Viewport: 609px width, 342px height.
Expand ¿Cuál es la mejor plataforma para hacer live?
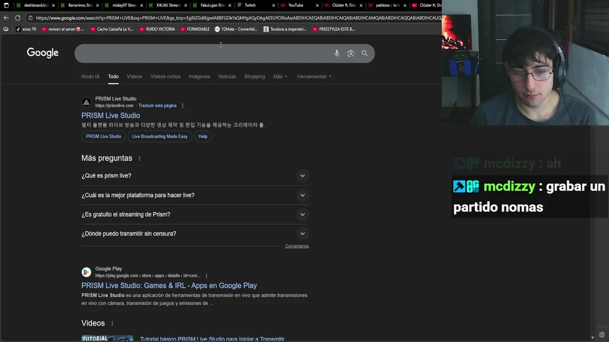tap(195, 195)
